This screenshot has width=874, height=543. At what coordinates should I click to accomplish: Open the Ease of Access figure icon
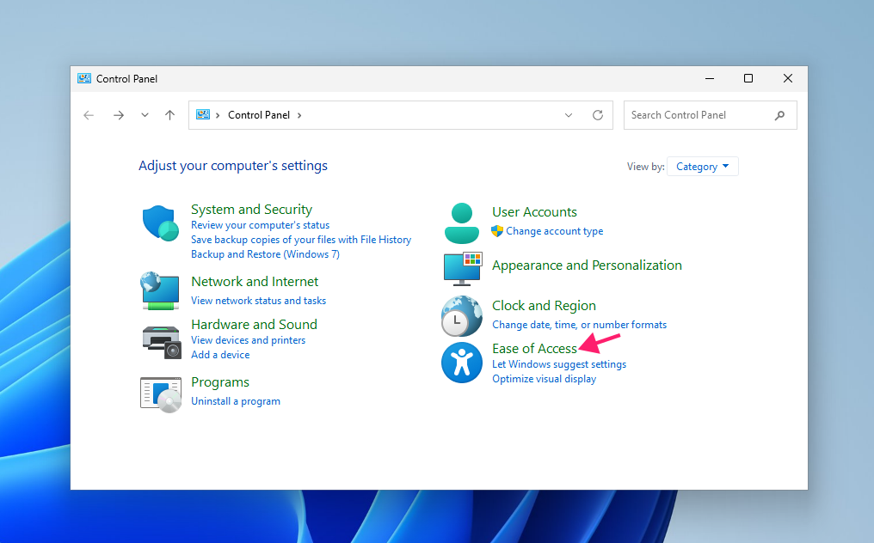point(462,363)
